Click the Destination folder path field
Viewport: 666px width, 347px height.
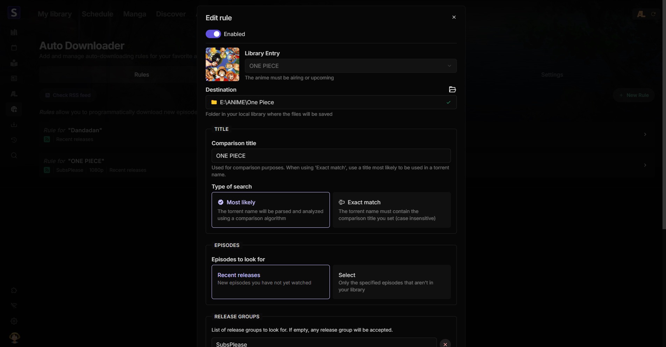[x=331, y=102]
